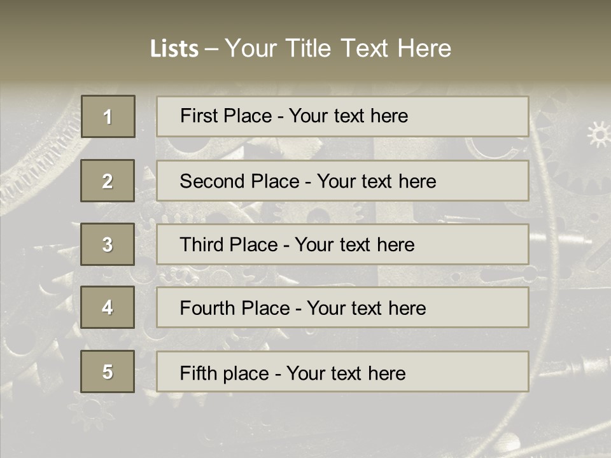Click 'Your text here' in Second Place row

pos(376,181)
